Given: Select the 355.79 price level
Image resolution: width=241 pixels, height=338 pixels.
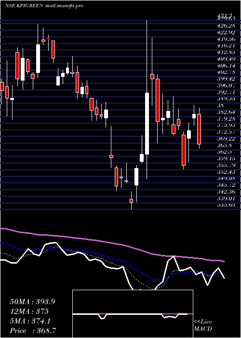Looking at the screenshot, I should pyautogui.click(x=226, y=165).
